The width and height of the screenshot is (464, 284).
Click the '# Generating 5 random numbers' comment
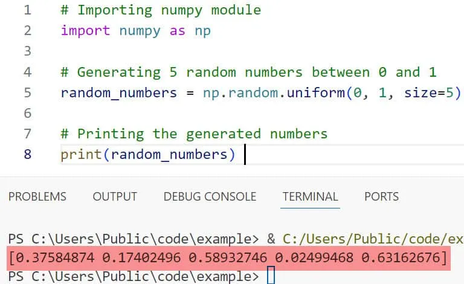point(181,72)
